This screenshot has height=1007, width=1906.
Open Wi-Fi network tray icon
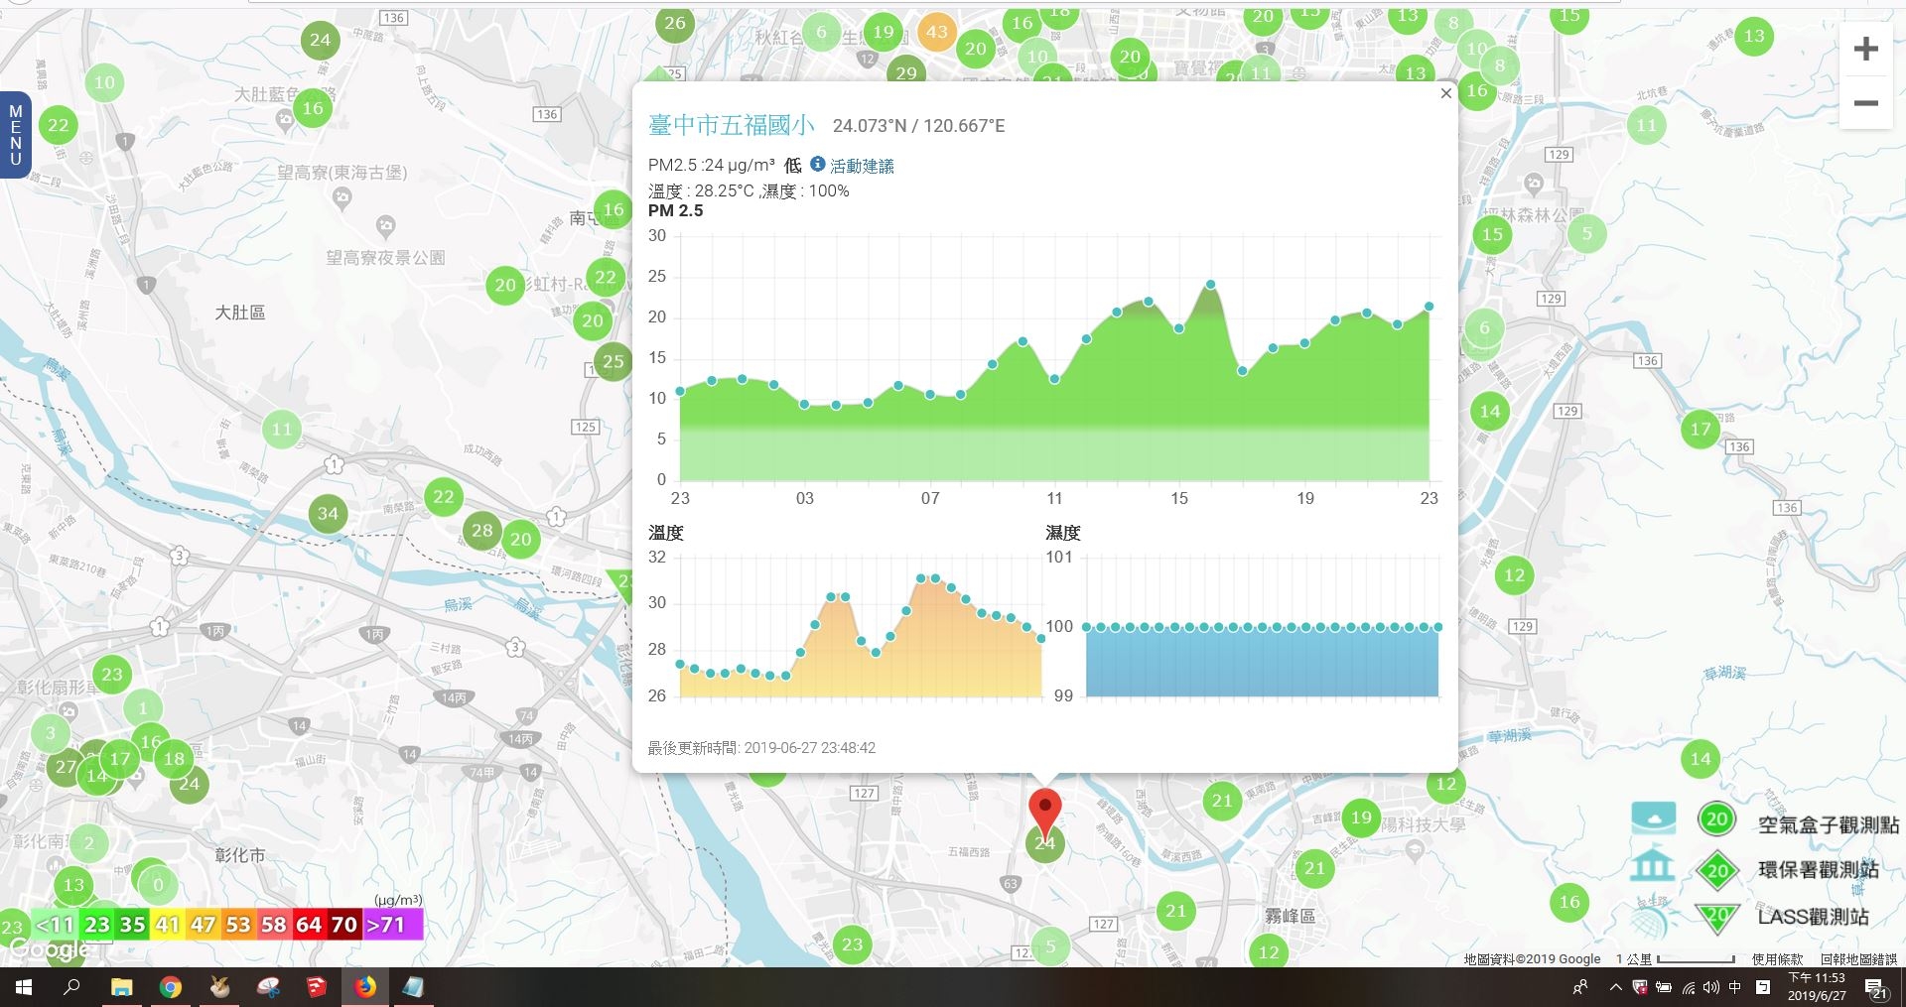pyautogui.click(x=1688, y=987)
